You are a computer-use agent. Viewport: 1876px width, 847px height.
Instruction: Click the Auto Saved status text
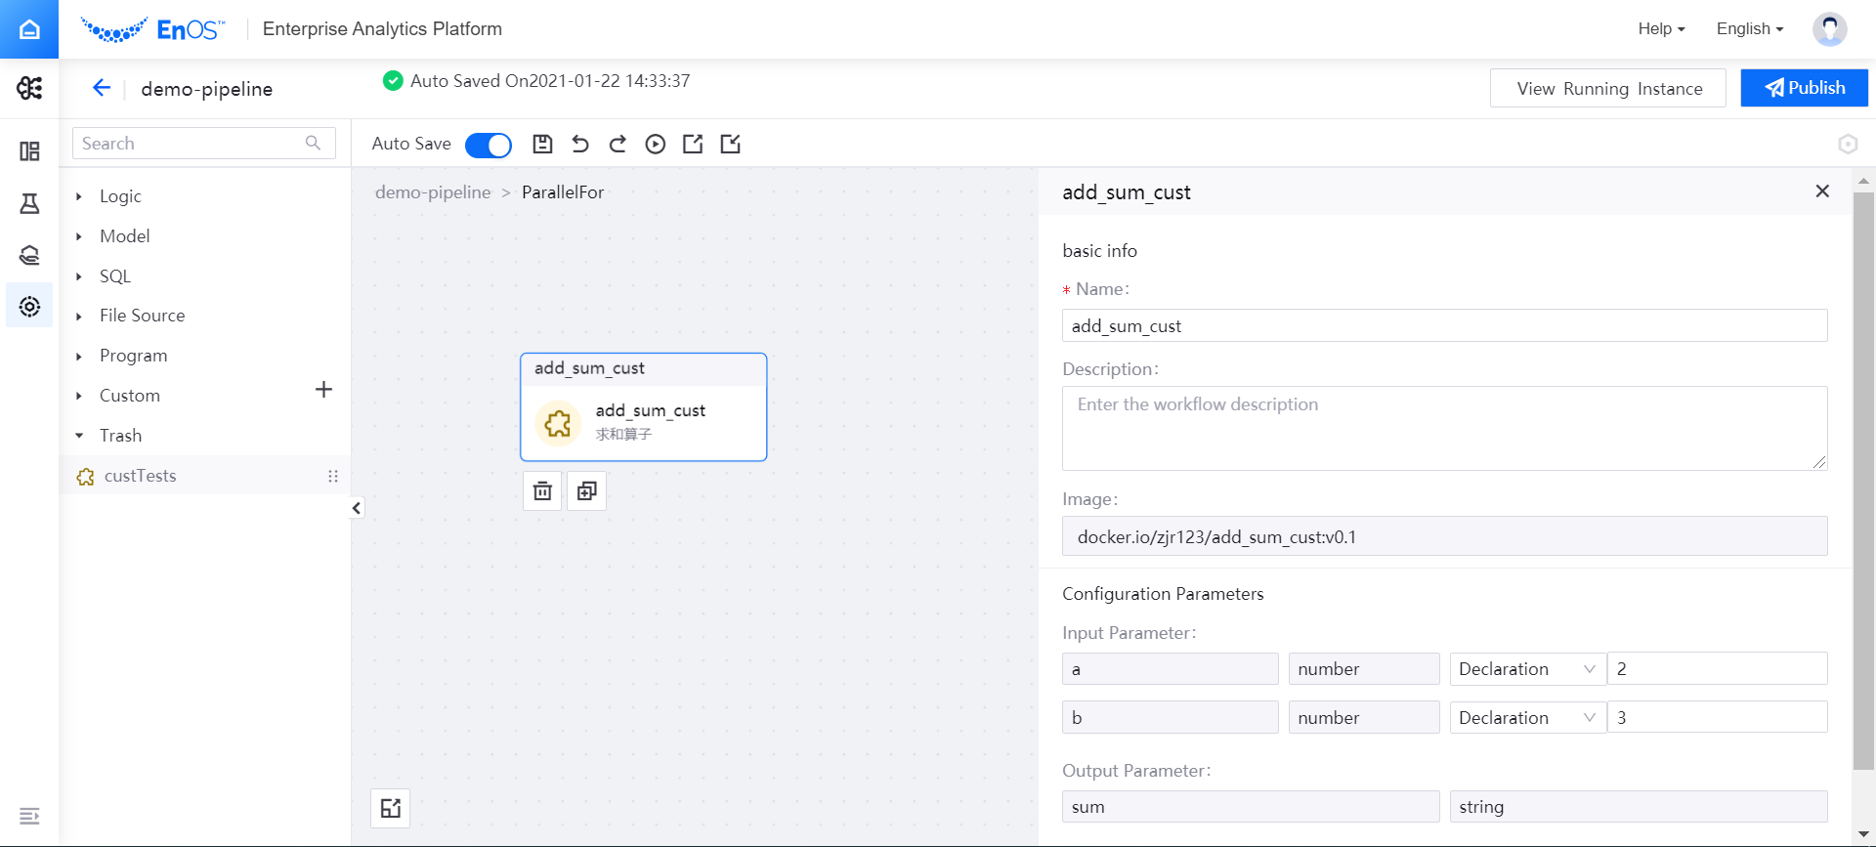[x=550, y=81]
